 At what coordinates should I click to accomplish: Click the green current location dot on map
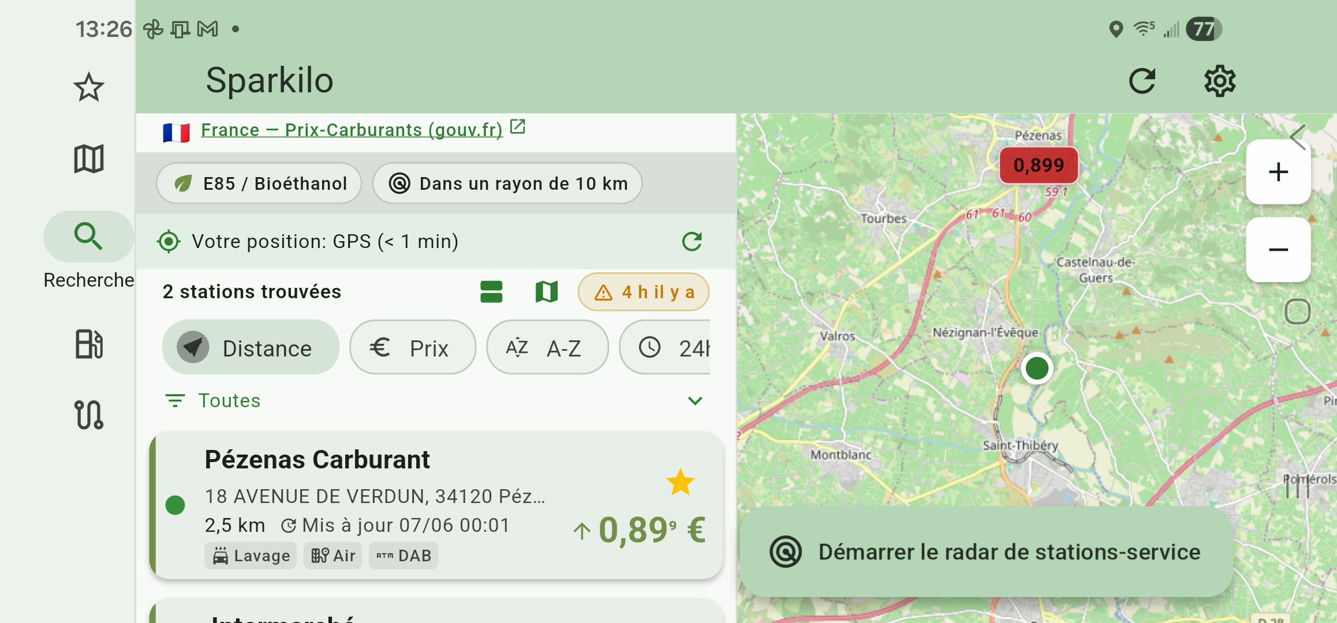(1037, 368)
